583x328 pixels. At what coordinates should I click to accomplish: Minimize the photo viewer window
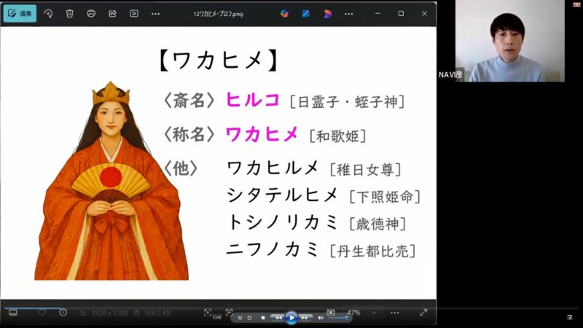click(377, 14)
